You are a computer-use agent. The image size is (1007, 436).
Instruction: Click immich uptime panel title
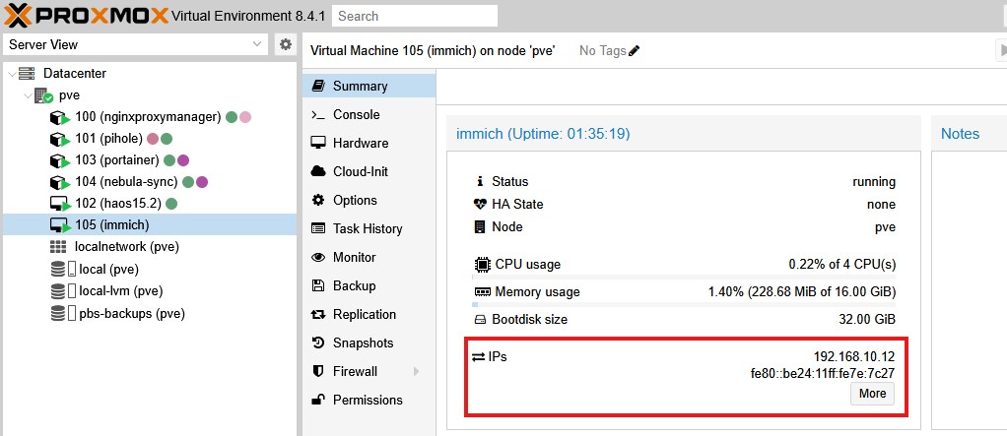click(x=543, y=134)
